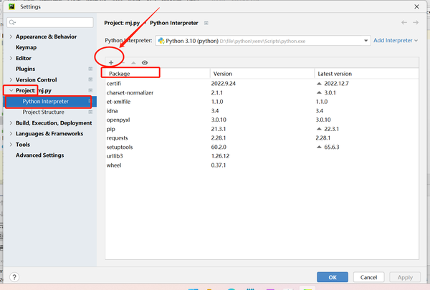Click the project-level icon beside Version Control
This screenshot has width=430, height=290.
(90, 79)
